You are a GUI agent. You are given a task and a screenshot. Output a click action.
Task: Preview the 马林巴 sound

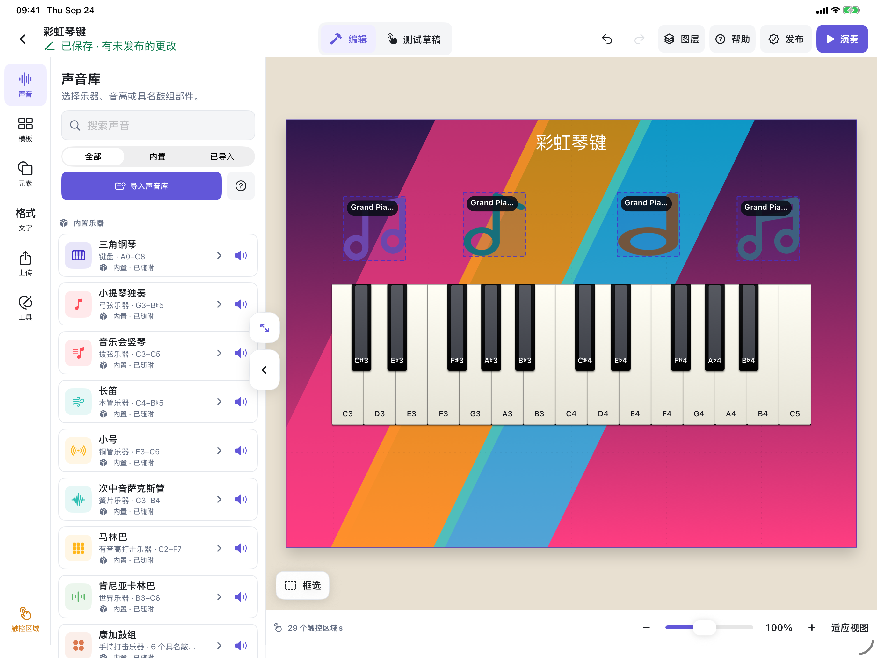241,548
